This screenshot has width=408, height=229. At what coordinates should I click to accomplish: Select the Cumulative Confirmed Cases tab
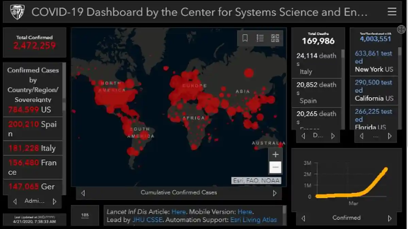pyautogui.click(x=179, y=192)
